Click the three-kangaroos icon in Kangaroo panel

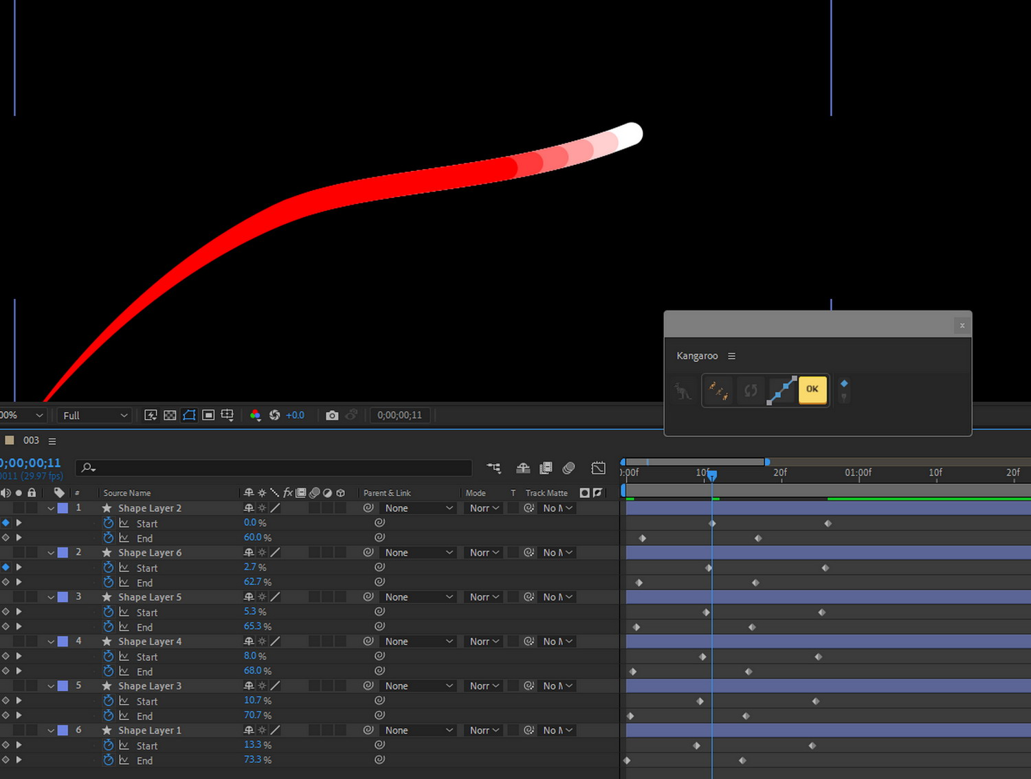(x=718, y=390)
